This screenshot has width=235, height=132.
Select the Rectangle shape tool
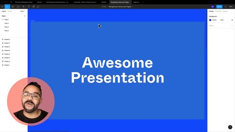[18, 7]
